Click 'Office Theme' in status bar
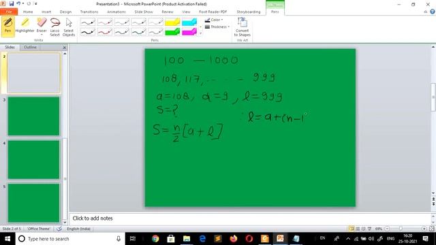 [39, 229]
